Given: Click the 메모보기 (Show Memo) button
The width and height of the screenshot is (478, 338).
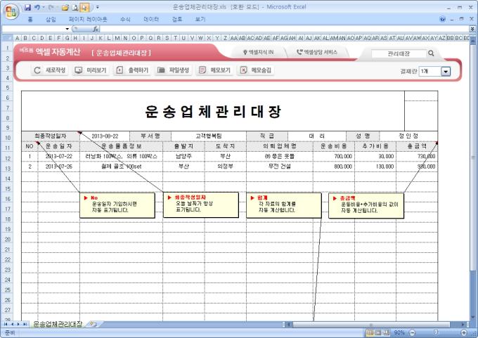Looking at the screenshot, I should 214,70.
